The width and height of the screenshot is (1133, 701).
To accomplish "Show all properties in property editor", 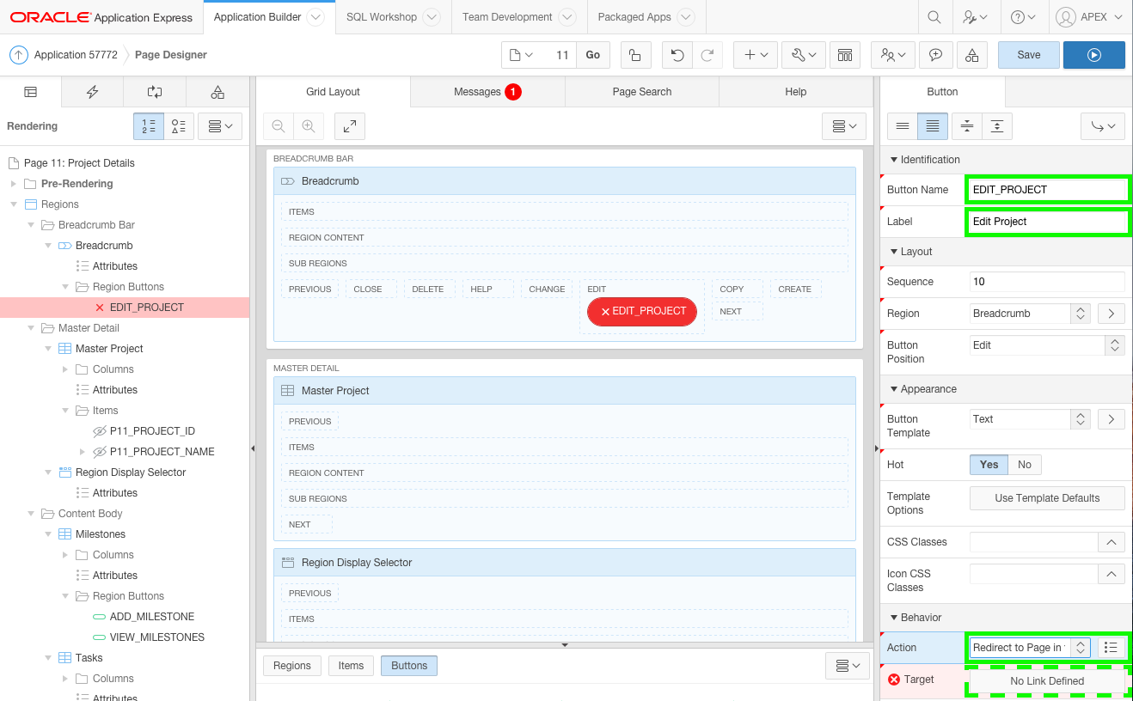I will tap(933, 126).
